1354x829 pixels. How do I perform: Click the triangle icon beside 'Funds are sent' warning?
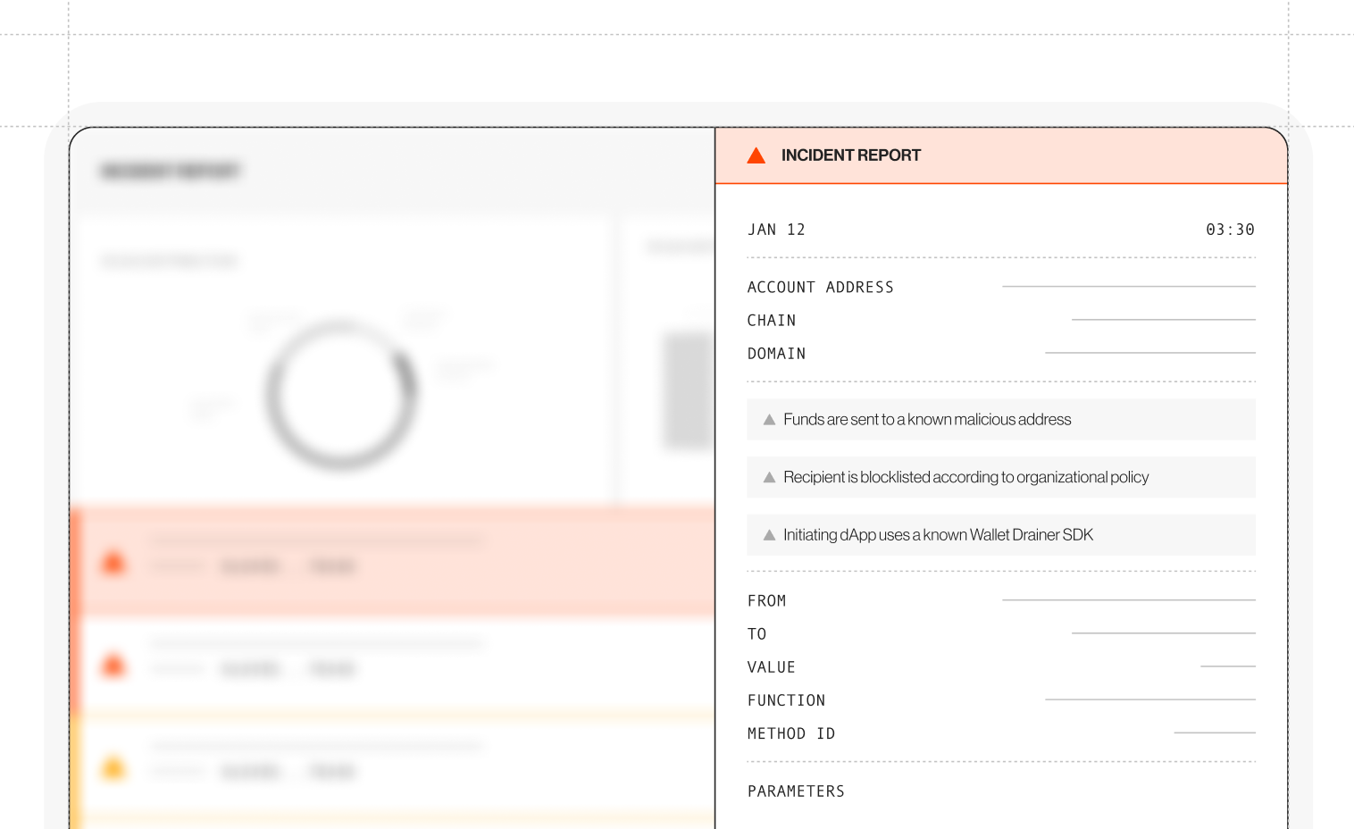coord(769,420)
